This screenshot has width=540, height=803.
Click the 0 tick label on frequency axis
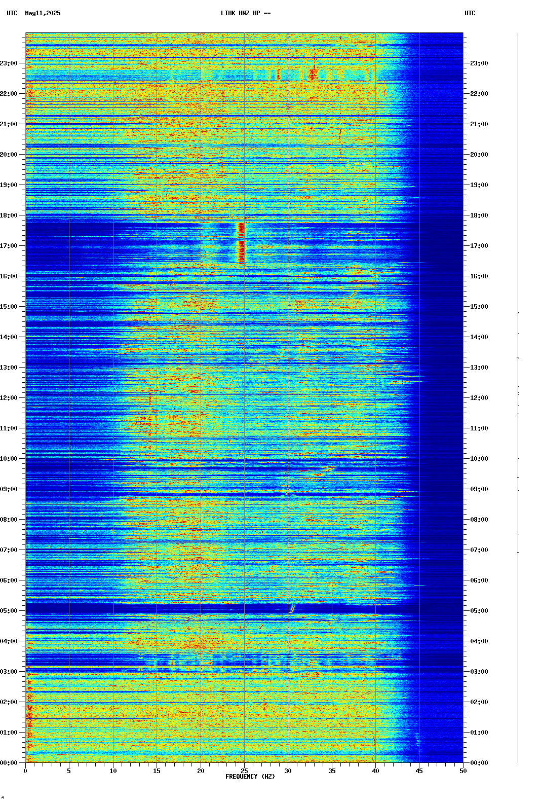pos(25,771)
